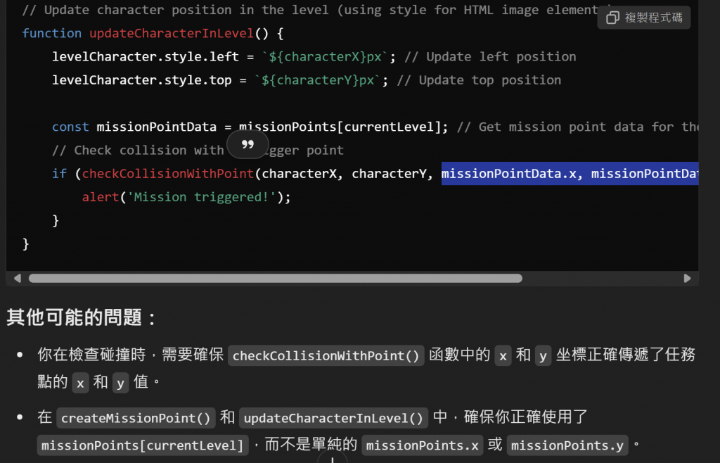Viewport: 720px width, 463px height.
Task: Click the heading 其他可能的問題：
Action: point(82,317)
